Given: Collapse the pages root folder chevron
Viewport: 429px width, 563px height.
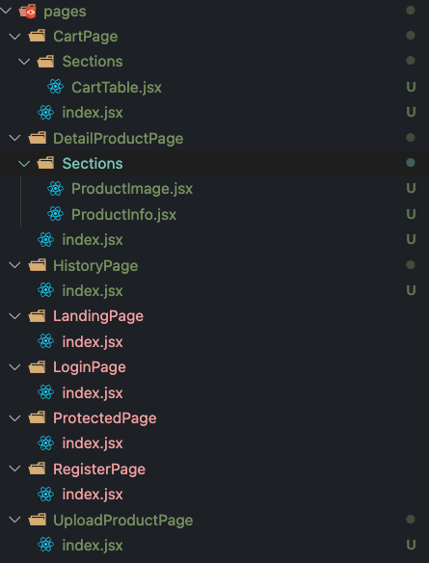Looking at the screenshot, I should tap(6, 11).
